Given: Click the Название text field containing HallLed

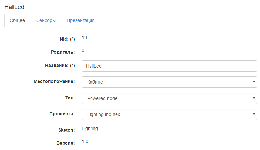Looking at the screenshot, I should click(x=169, y=66).
